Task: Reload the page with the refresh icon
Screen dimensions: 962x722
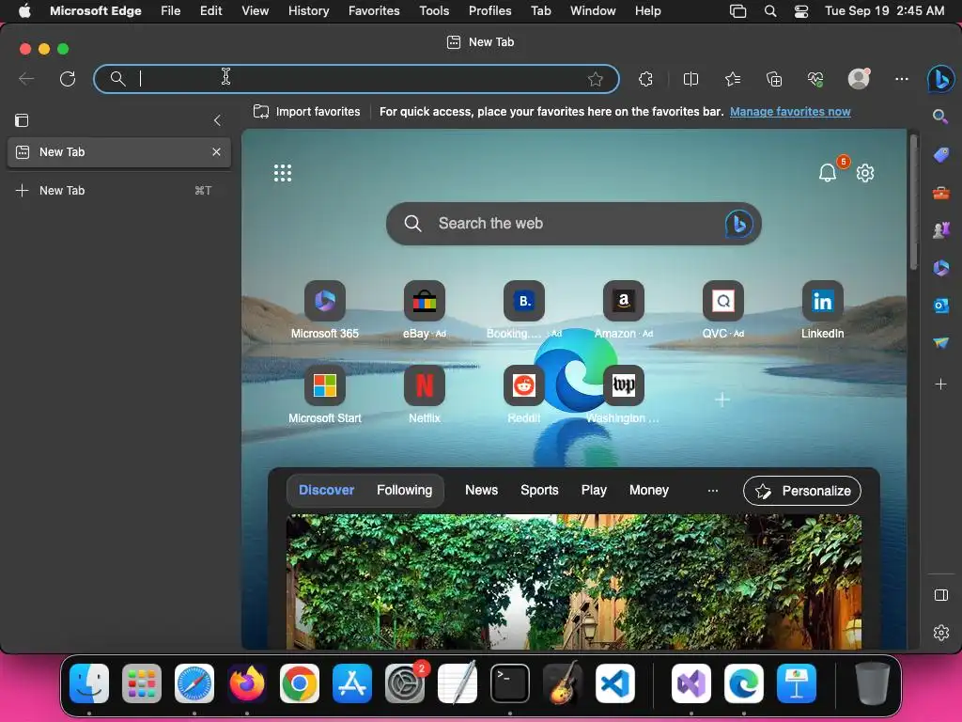Action: pos(68,79)
